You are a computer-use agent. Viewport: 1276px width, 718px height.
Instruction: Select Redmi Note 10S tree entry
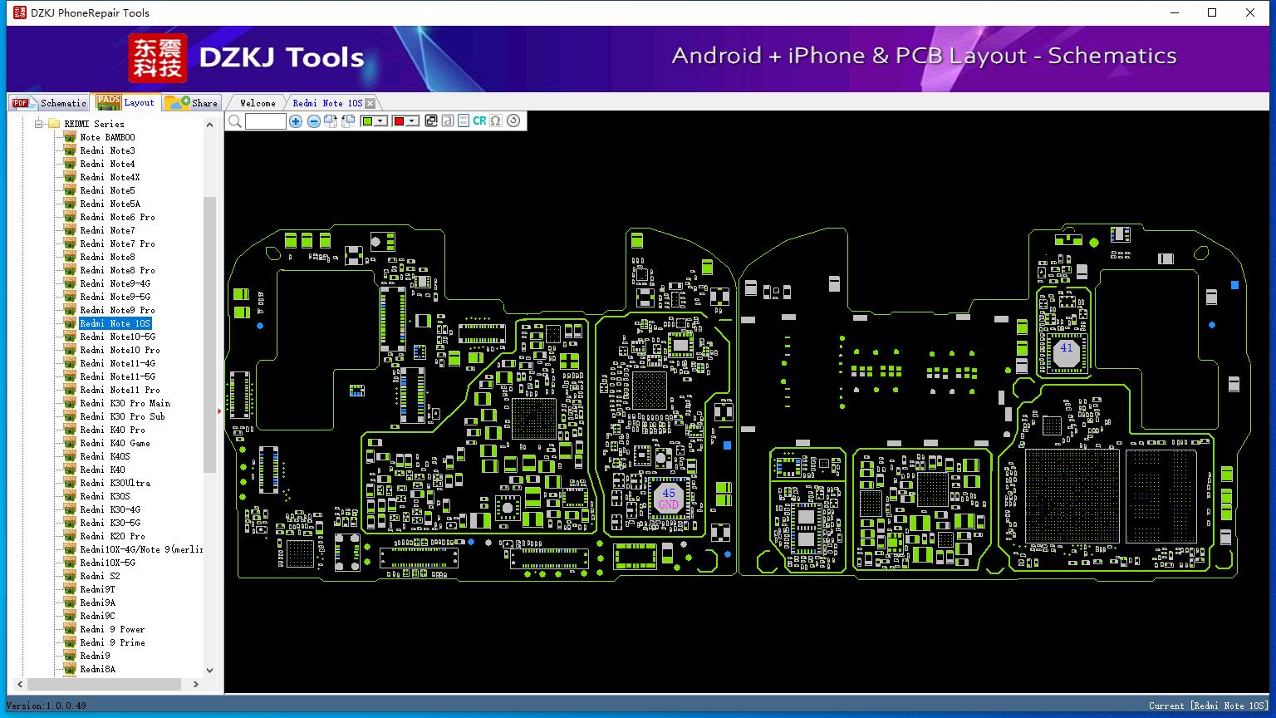115,323
